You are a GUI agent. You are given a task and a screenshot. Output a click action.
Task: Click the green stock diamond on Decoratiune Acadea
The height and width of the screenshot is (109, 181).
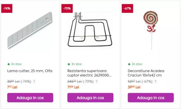click(x=129, y=64)
